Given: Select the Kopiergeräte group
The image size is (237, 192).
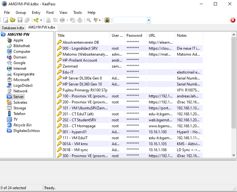Looking at the screenshot, I should click(x=24, y=74).
